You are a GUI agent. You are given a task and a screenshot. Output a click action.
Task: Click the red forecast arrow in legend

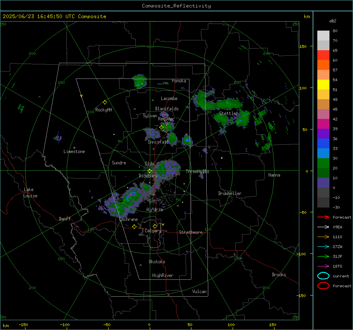coord(323,217)
